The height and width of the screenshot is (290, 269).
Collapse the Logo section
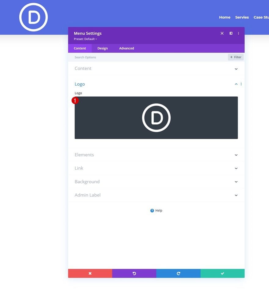236,84
